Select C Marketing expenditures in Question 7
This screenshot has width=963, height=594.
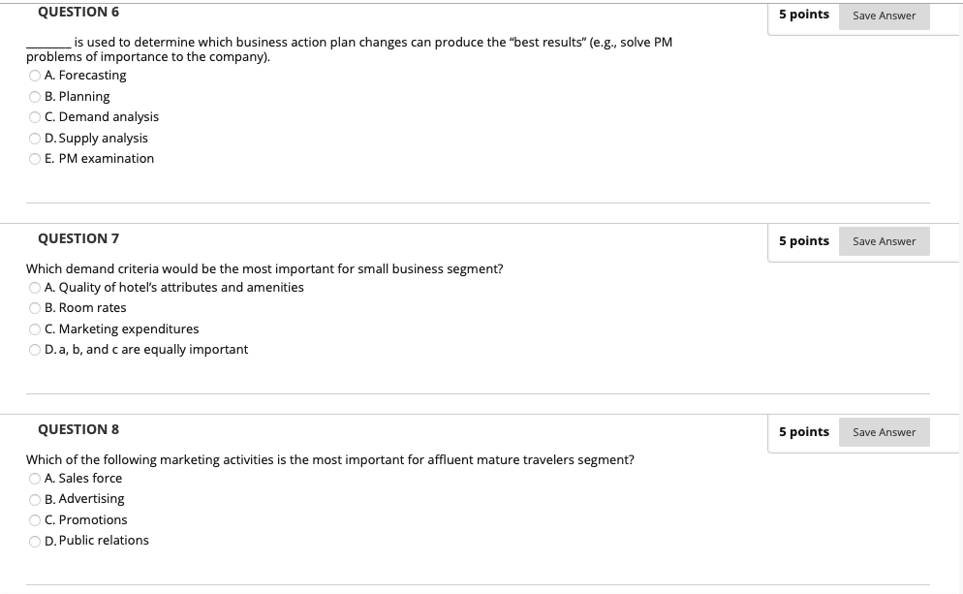coord(35,329)
